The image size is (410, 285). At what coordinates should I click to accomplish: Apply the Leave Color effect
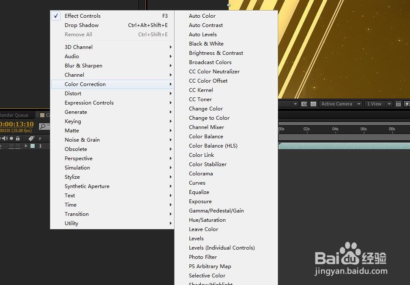(x=226, y=229)
